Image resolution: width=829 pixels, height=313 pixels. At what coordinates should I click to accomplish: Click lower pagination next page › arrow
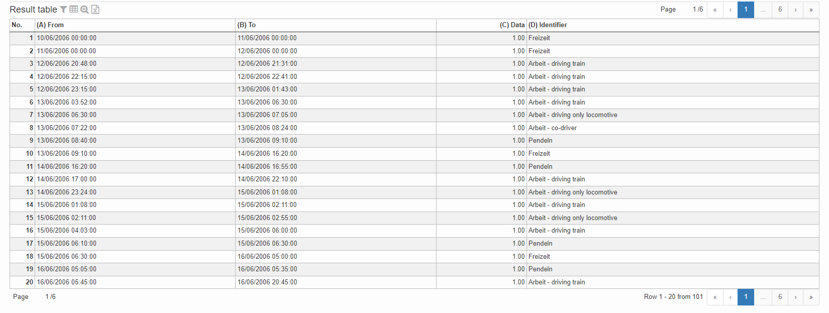coord(795,297)
